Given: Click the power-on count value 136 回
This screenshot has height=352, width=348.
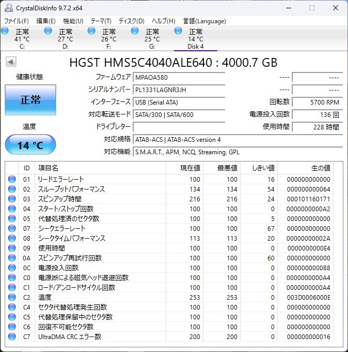Looking at the screenshot, I should click(x=318, y=115).
